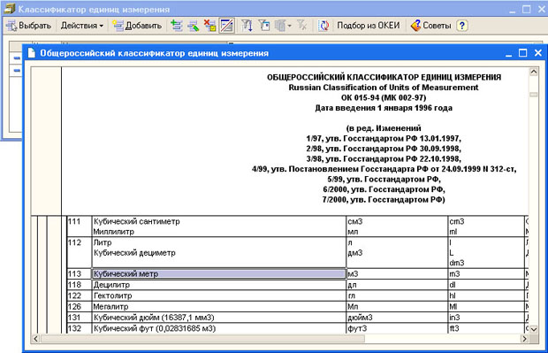The height and width of the screenshot is (353, 548).
Task: Click Кубический фут (0,02831685 м3) cell
Action: 219,328
